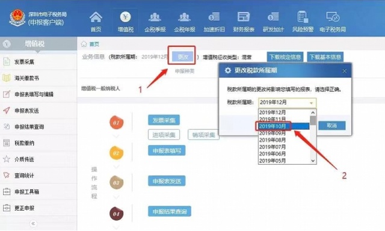Click the 税款所属期 combo box showing 2019年12月
The width and height of the screenshot is (385, 231).
click(288, 103)
